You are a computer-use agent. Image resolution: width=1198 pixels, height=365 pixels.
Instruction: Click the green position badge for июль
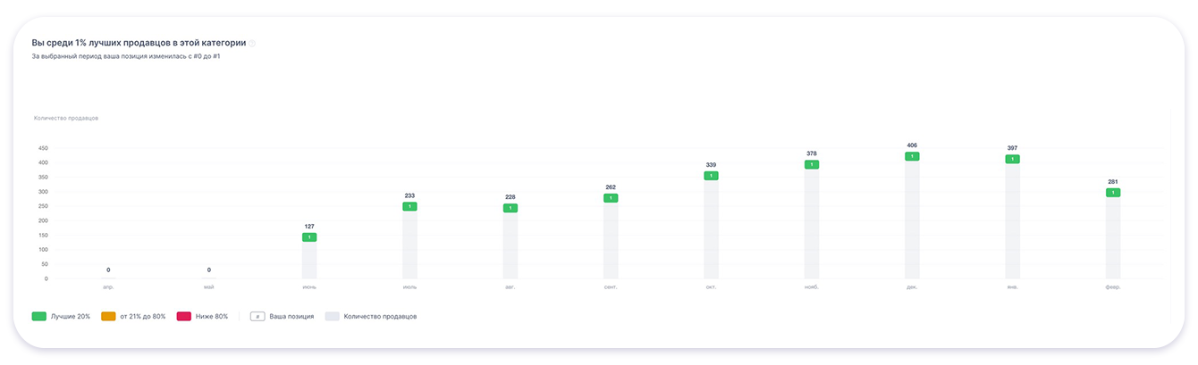point(409,206)
